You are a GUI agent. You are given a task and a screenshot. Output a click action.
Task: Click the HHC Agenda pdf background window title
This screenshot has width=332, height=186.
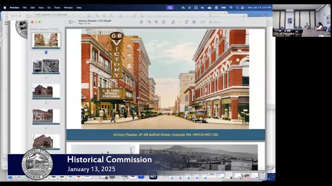point(51,15)
